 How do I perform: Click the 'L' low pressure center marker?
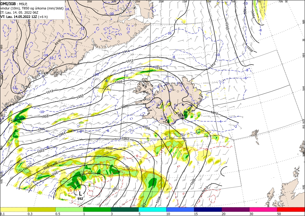80,193
